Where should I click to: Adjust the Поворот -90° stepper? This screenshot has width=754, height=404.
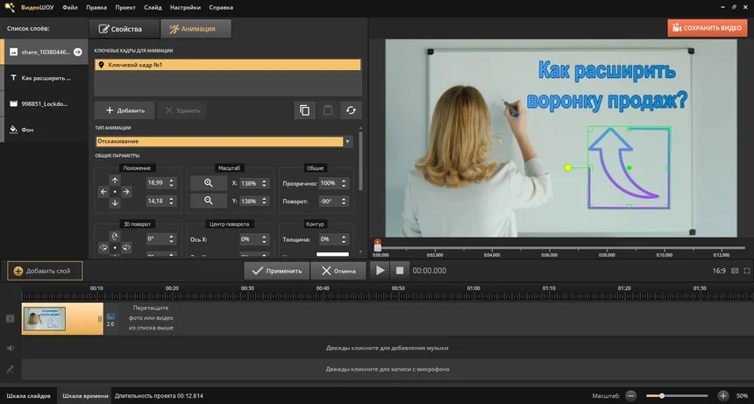(x=344, y=202)
